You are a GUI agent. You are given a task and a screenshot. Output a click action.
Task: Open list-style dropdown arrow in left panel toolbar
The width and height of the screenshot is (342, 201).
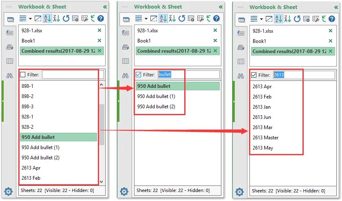point(30,19)
